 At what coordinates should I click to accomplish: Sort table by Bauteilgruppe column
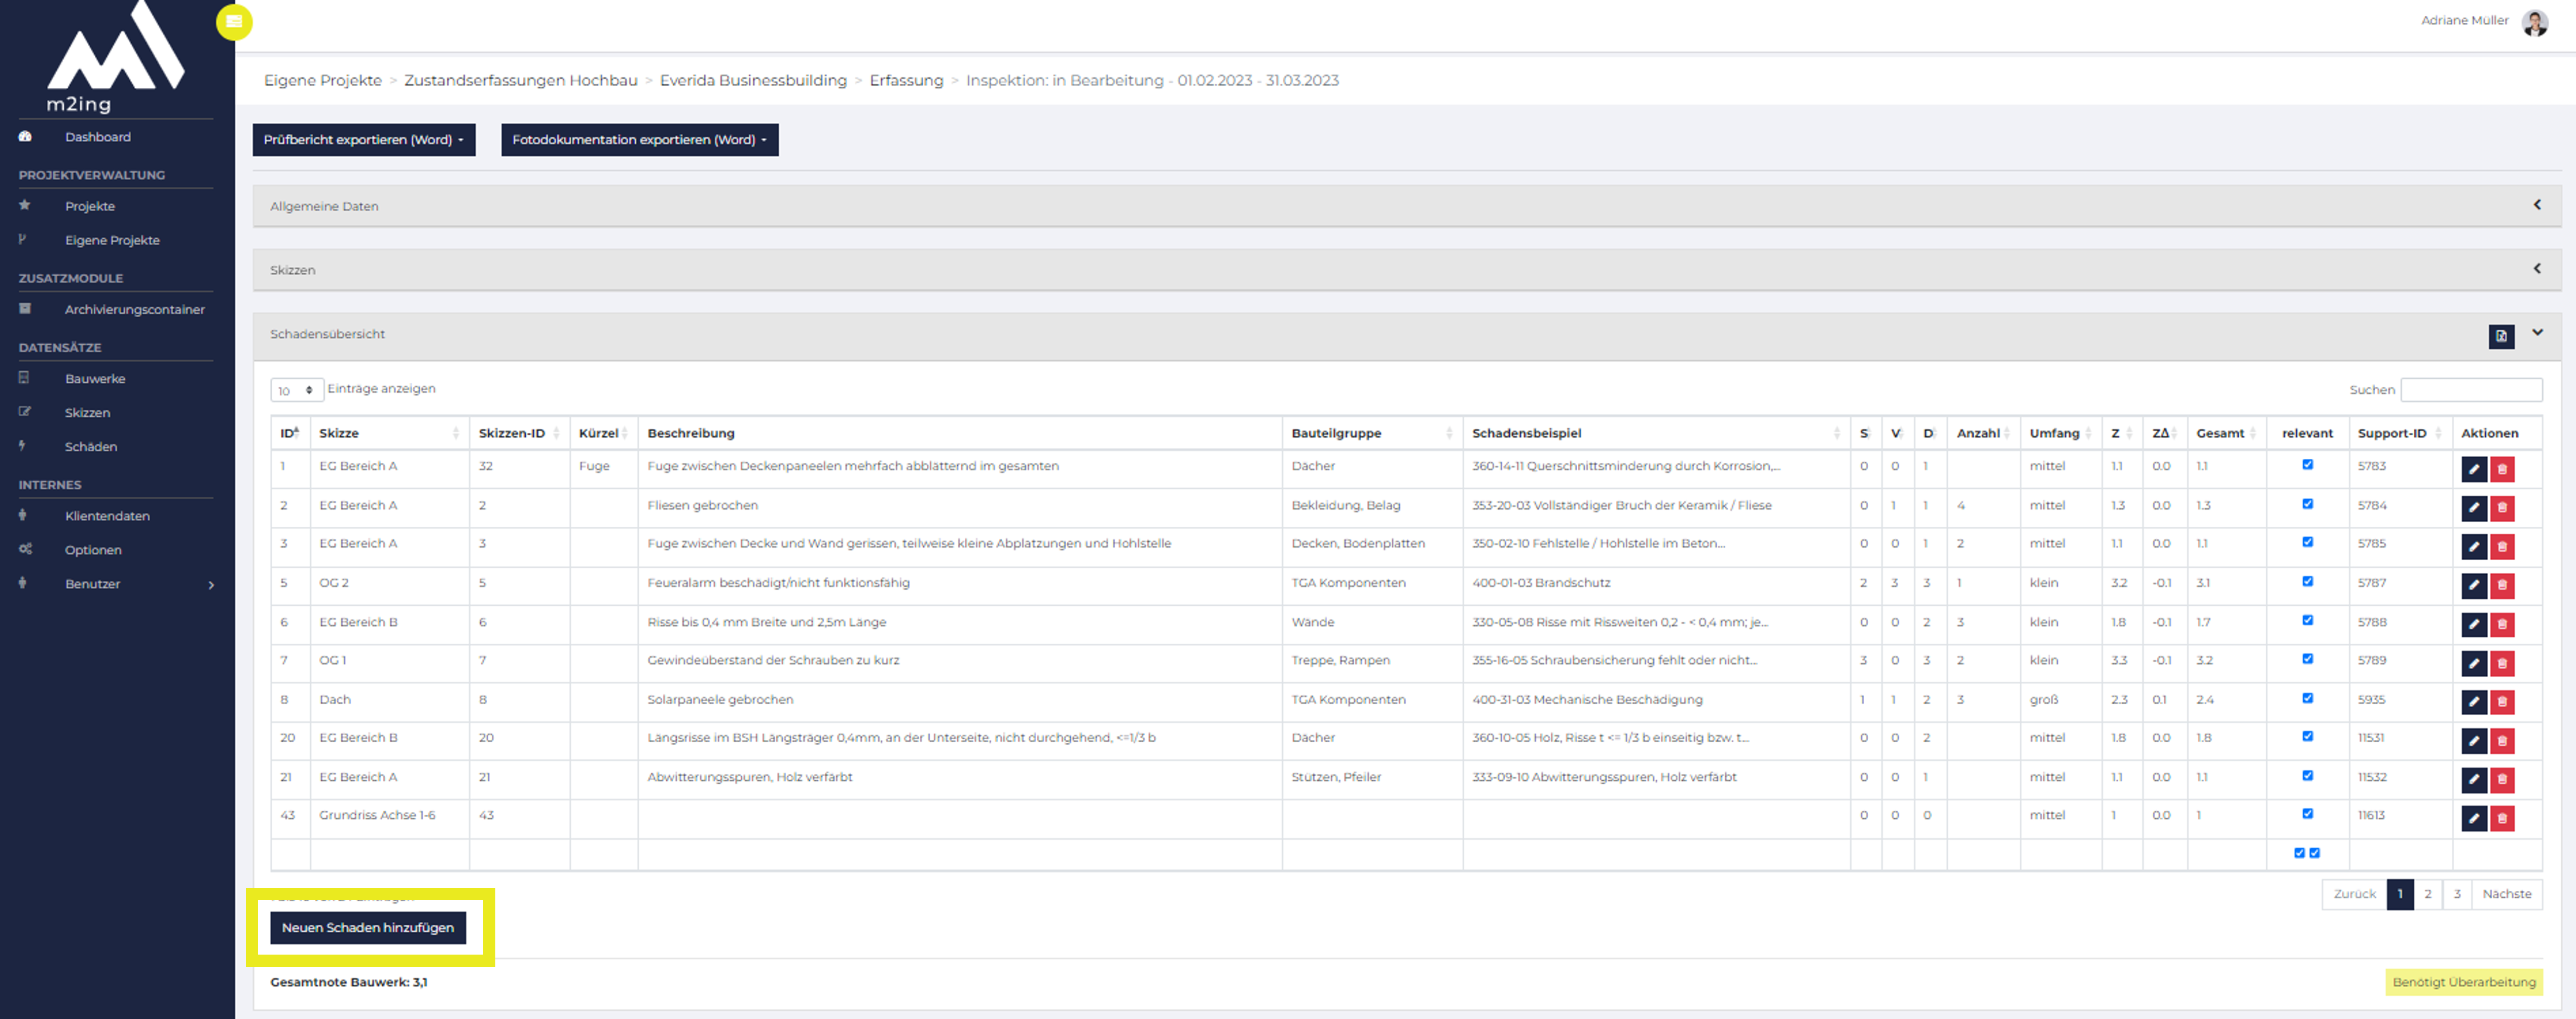point(1372,433)
